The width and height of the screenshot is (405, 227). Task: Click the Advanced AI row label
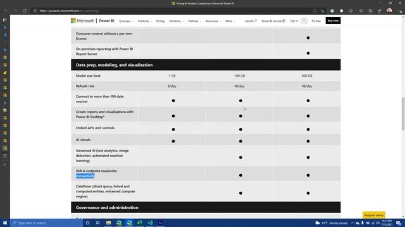point(103,156)
